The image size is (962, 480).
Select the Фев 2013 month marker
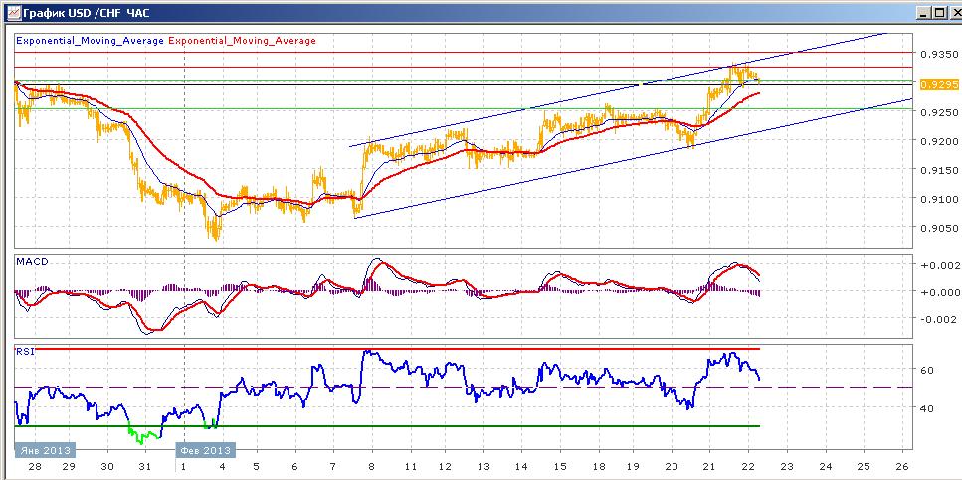tap(206, 450)
